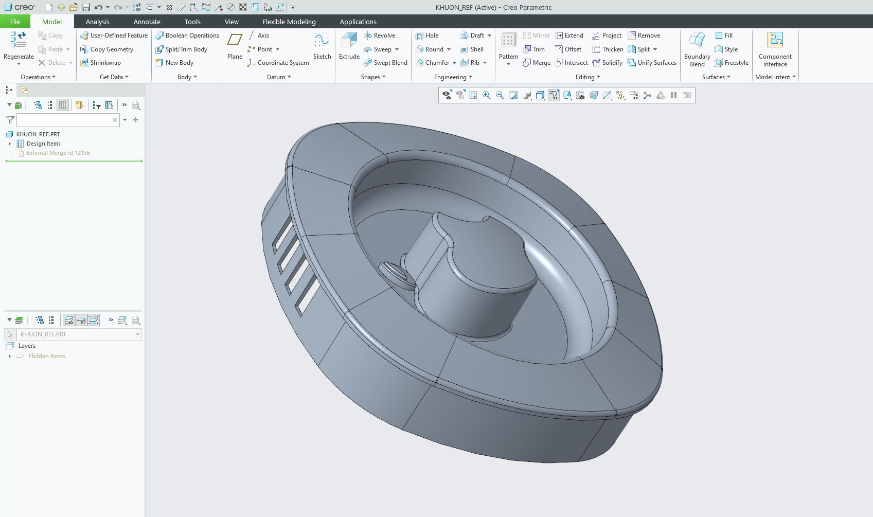This screenshot has width=873, height=517.
Task: Select the Sketch tool
Action: pyautogui.click(x=322, y=41)
